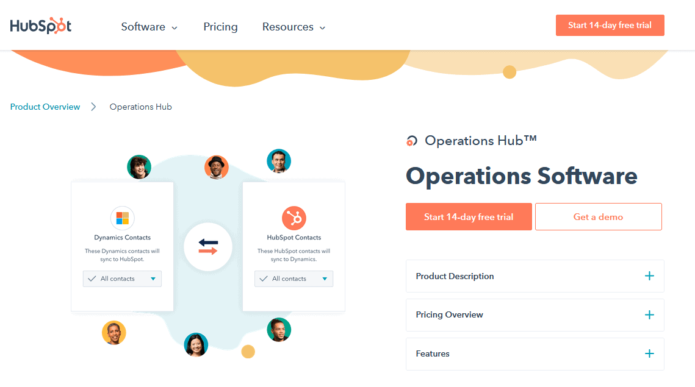695x387 pixels.
Task: Open All contacts dropdown under Dynamics Contacts
Action: 122,279
